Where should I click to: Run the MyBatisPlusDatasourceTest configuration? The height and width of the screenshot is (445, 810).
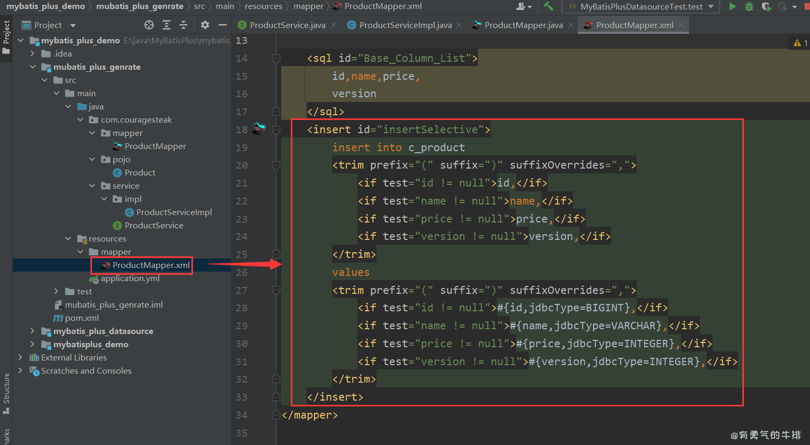pos(732,6)
